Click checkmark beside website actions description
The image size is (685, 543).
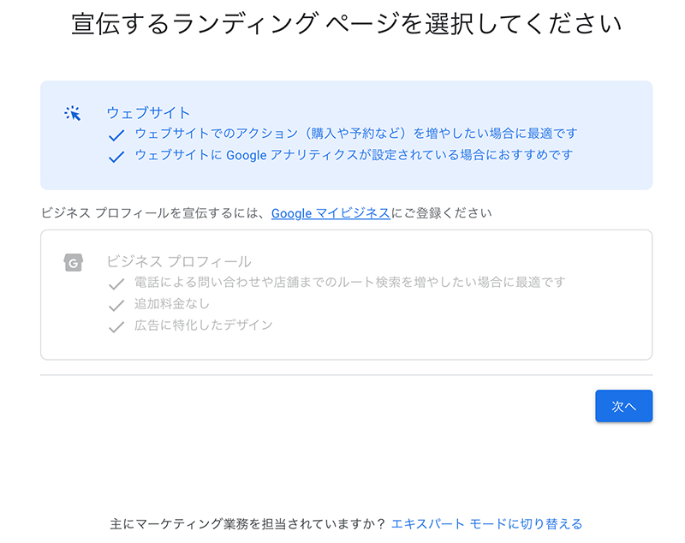(116, 135)
